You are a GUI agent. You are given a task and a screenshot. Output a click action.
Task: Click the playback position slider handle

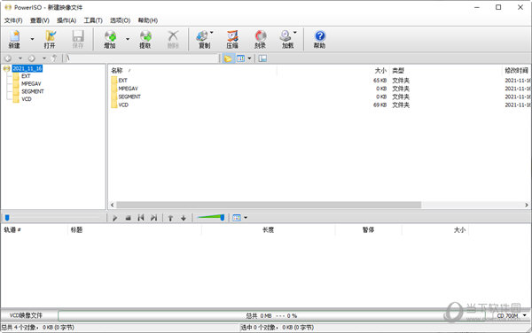(x=7, y=218)
